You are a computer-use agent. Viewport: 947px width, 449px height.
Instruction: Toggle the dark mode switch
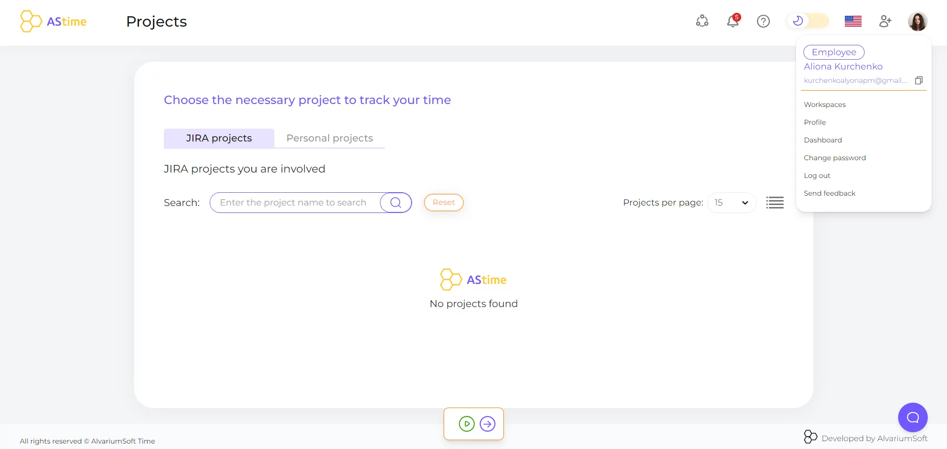[x=808, y=21]
